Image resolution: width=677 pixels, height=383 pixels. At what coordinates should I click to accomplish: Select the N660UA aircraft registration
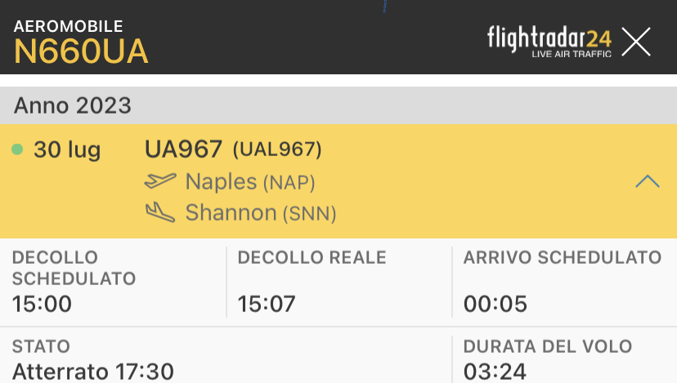[82, 52]
